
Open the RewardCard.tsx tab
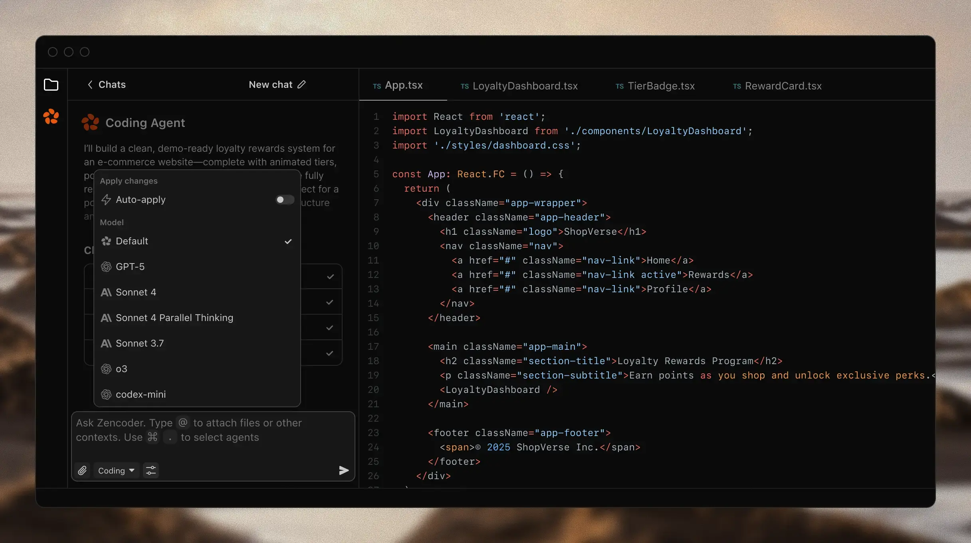(x=783, y=86)
